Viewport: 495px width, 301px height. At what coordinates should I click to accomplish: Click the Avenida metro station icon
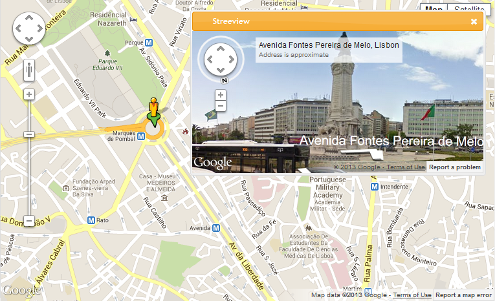pyautogui.click(x=216, y=227)
